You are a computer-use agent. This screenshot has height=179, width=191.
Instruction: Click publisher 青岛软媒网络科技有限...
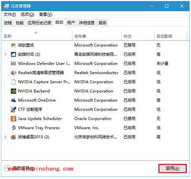pos(95,54)
